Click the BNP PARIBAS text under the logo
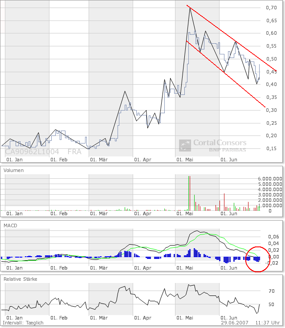This screenshot has height=328, width=285. pyautogui.click(x=227, y=151)
